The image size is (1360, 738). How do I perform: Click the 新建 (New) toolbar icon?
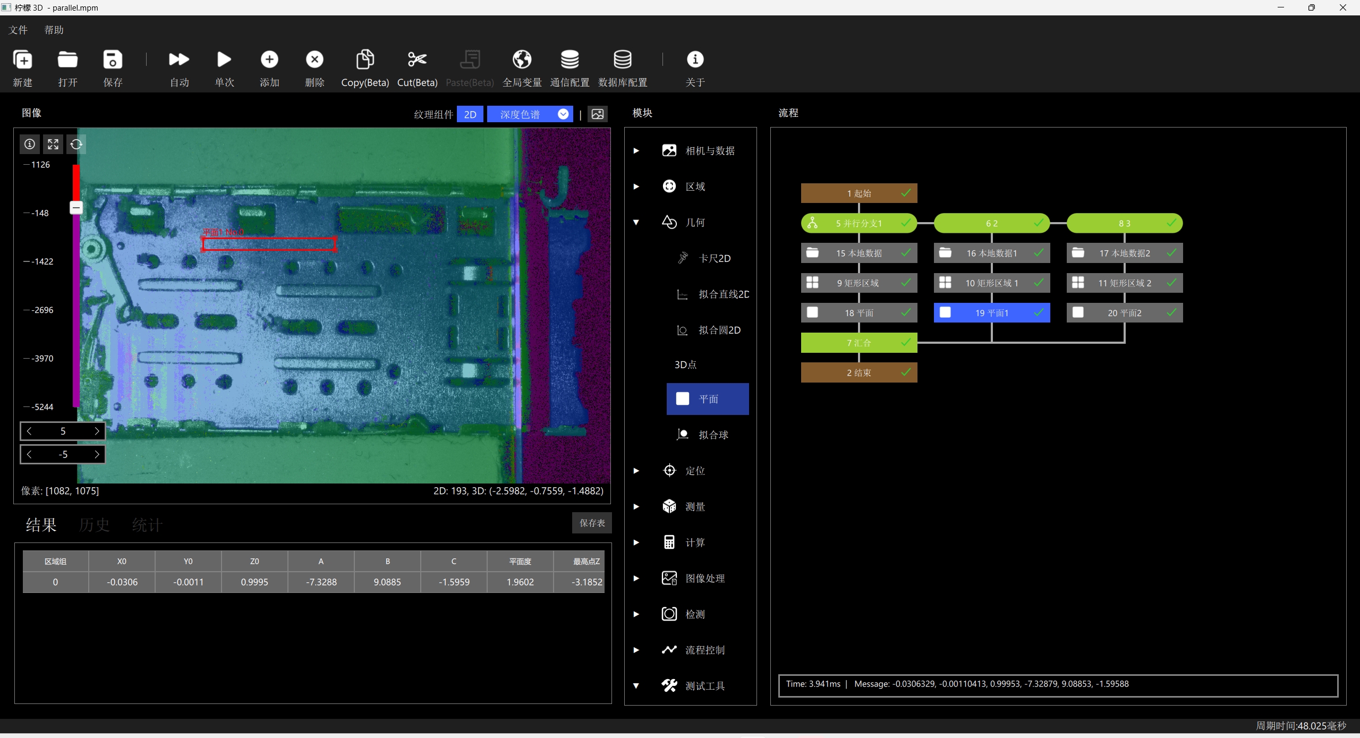(x=22, y=60)
